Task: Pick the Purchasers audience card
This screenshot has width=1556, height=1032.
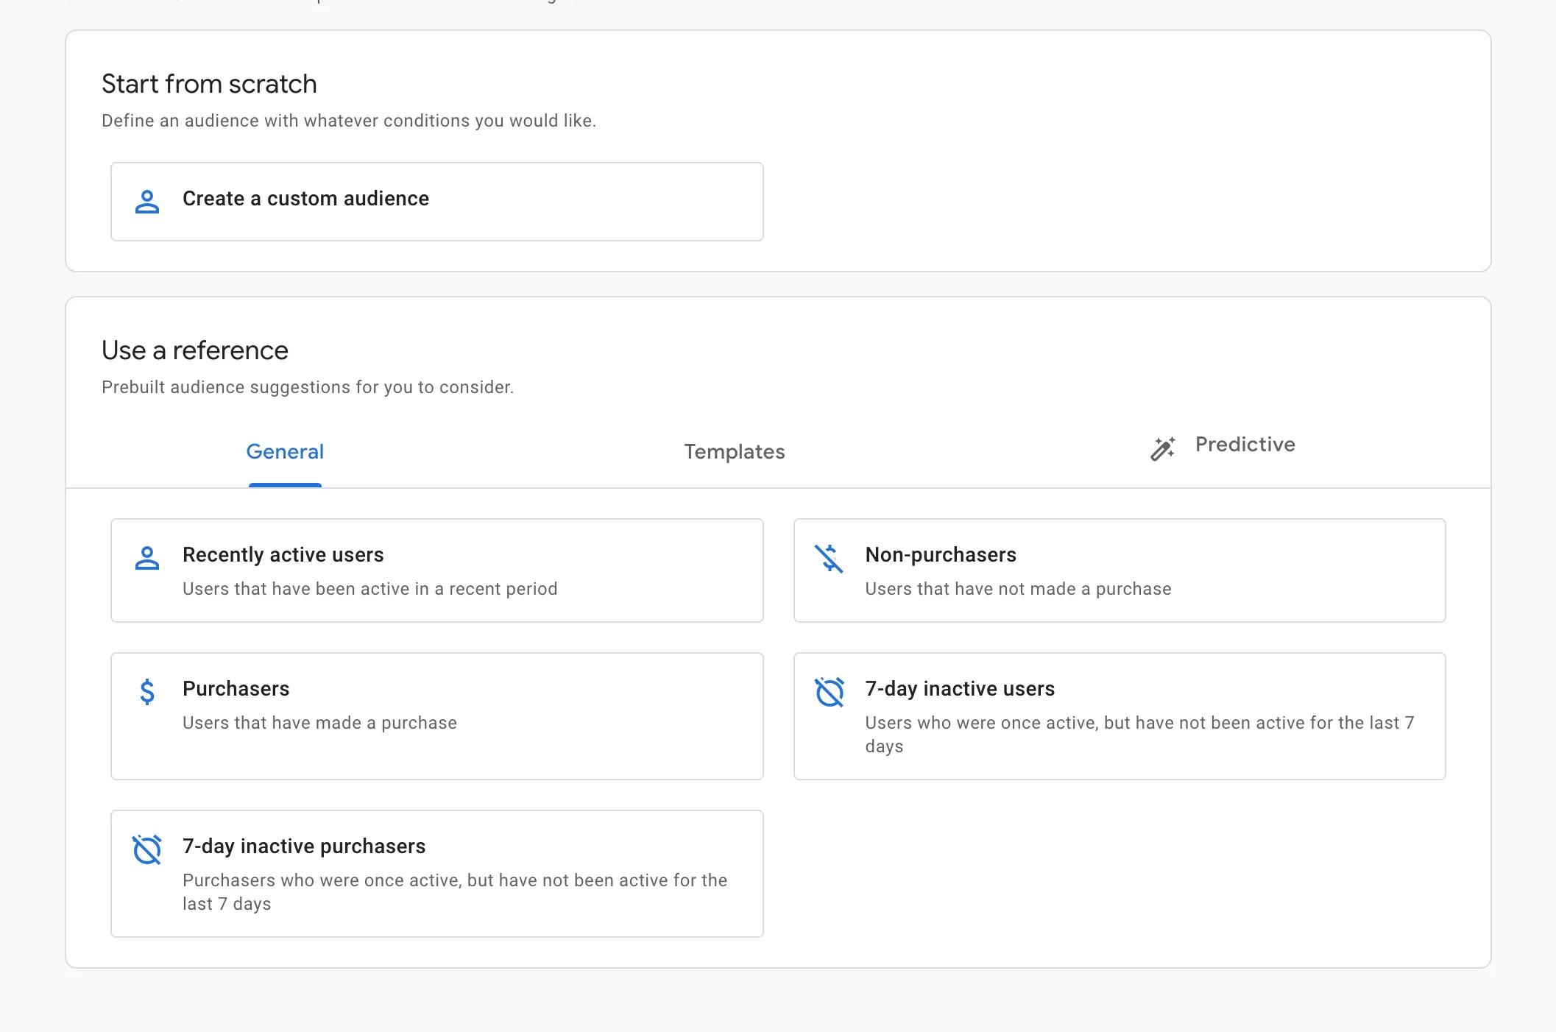Action: (x=437, y=716)
